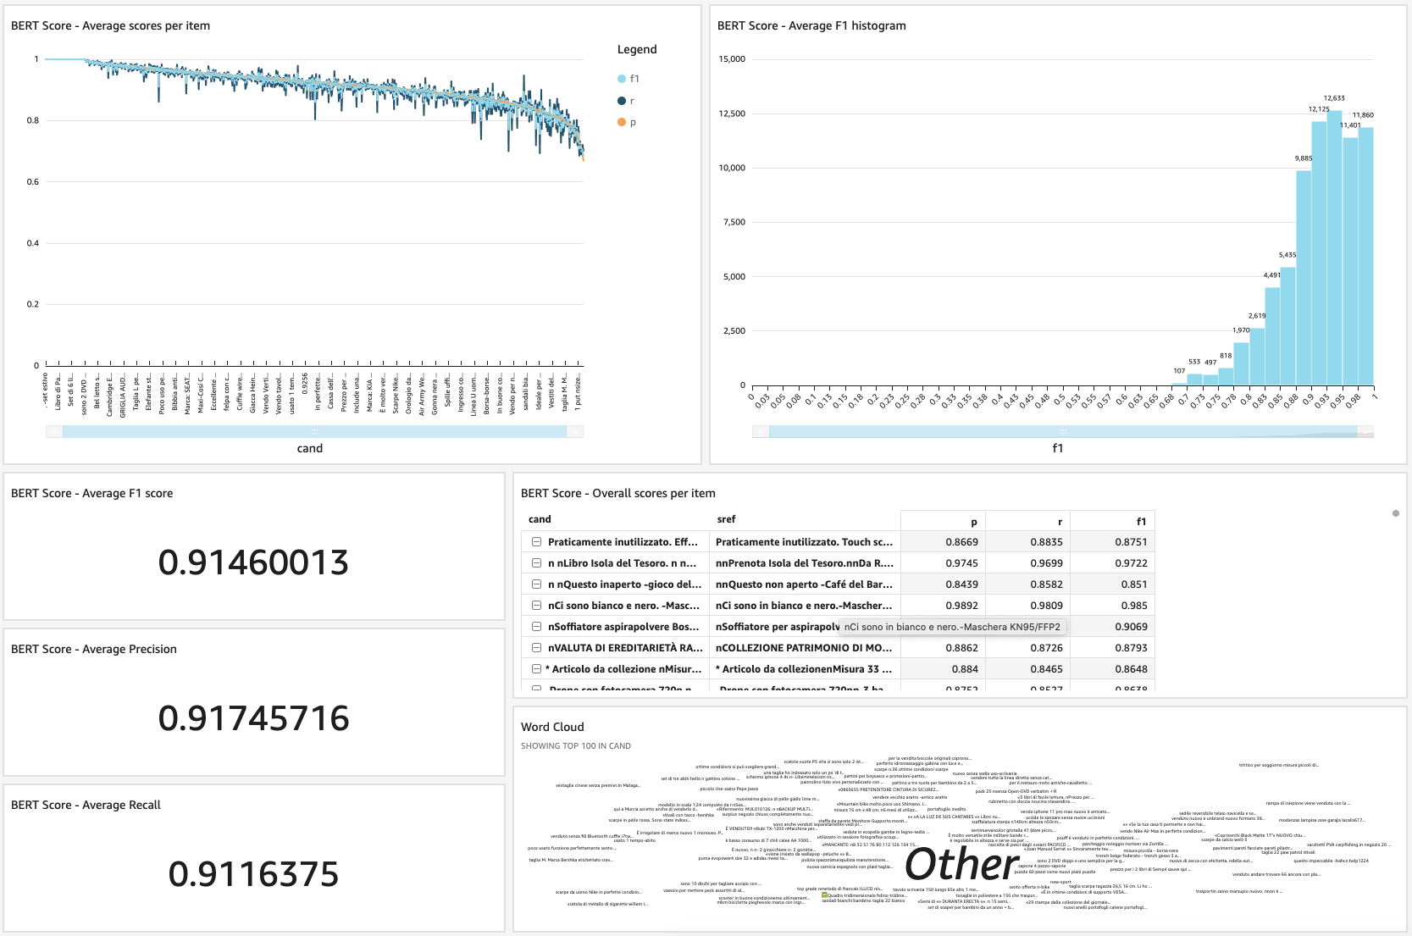Select the histogram bar labeled 9,885
Viewport: 1412px width, 936px height.
click(1304, 278)
